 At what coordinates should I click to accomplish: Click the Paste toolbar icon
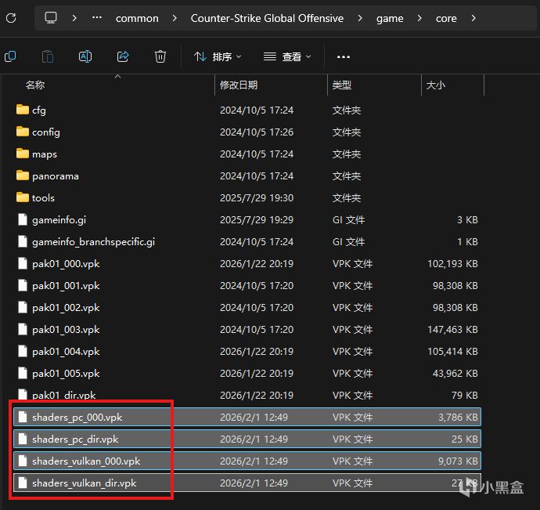pyautogui.click(x=48, y=56)
